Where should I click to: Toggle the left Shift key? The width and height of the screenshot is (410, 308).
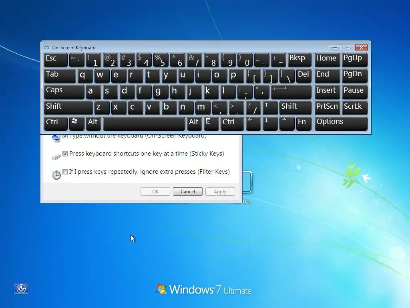(68, 107)
